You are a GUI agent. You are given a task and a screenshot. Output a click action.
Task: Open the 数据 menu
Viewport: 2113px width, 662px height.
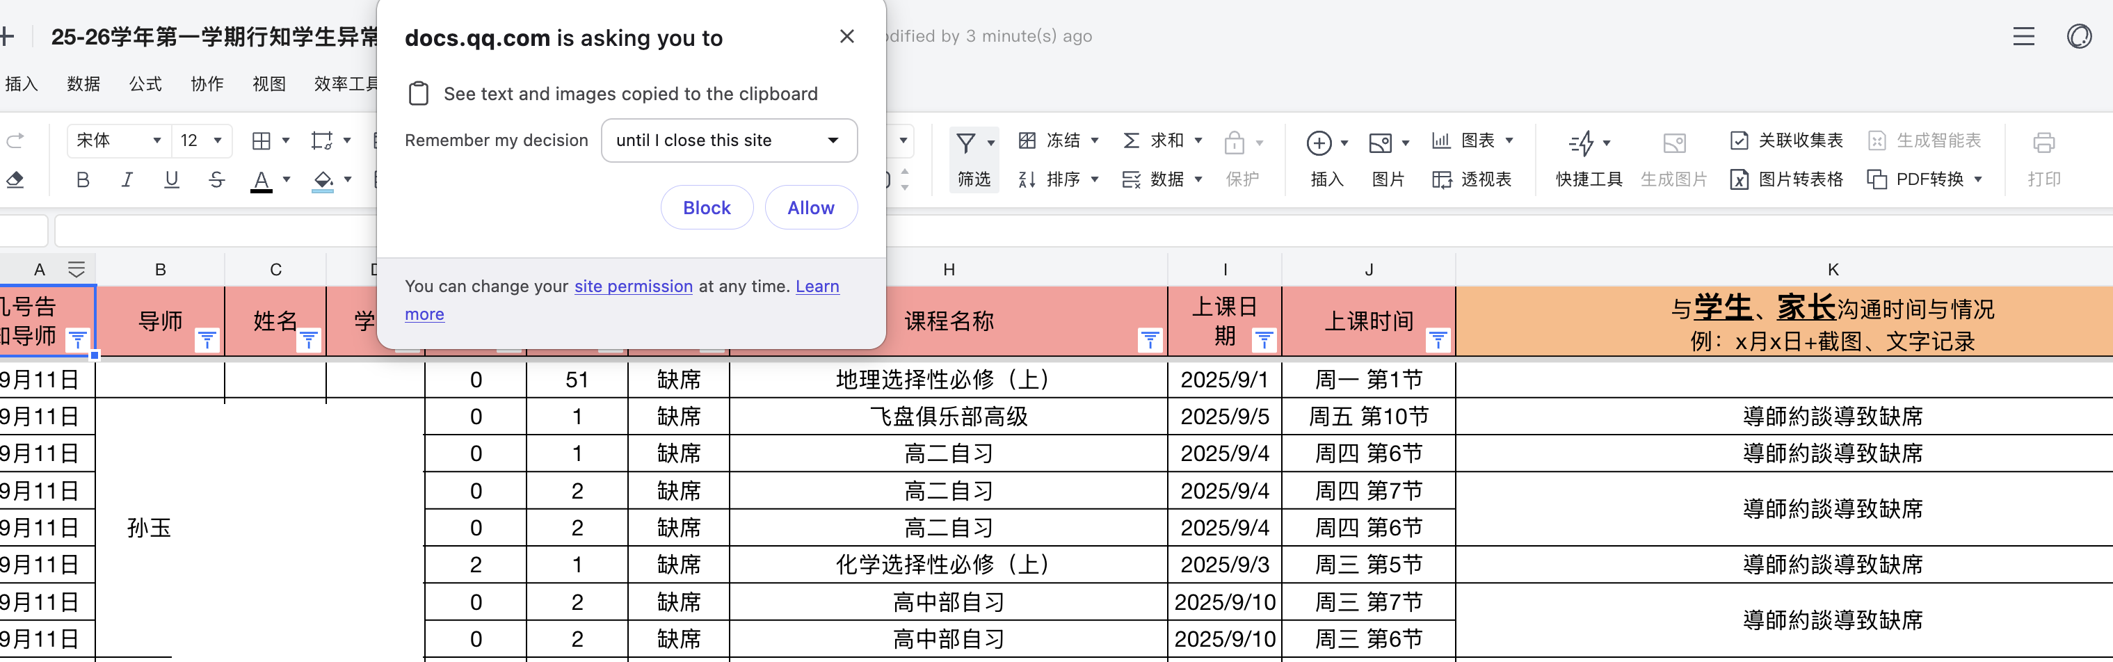pyautogui.click(x=83, y=83)
